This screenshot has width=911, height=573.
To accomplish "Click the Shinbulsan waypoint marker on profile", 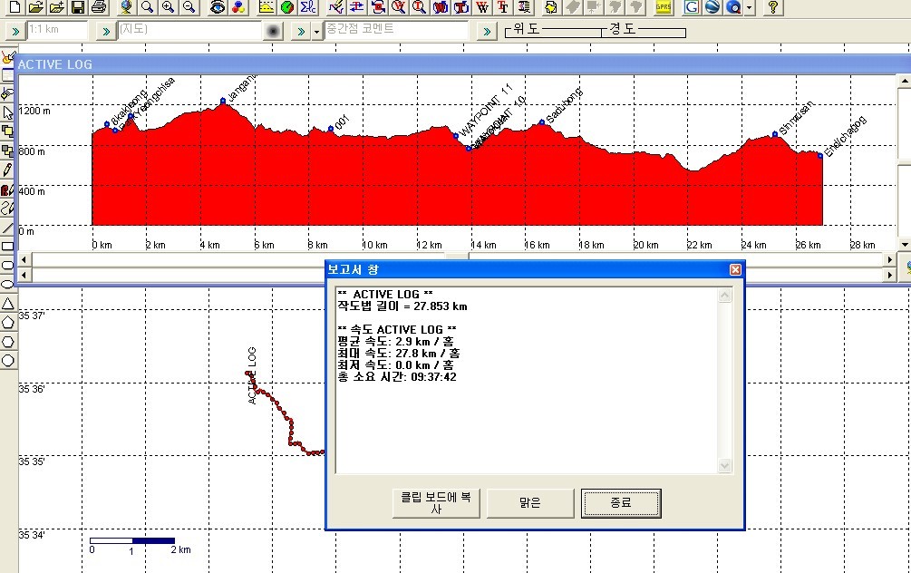I will 774,134.
